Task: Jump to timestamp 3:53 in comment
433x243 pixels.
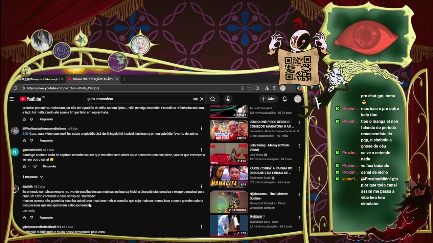Action: (25, 134)
